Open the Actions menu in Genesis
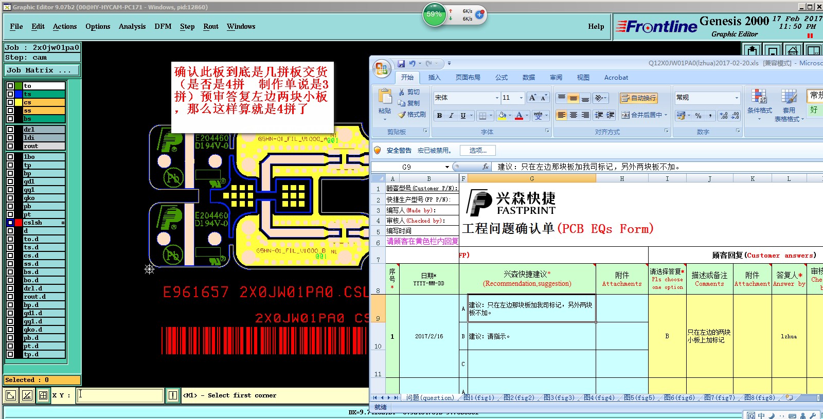Screen dimensions: 823x419 (65, 27)
